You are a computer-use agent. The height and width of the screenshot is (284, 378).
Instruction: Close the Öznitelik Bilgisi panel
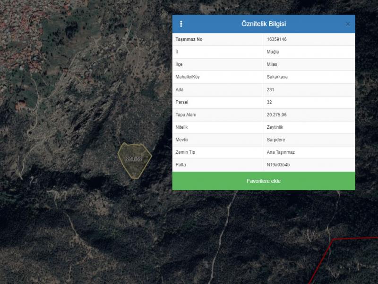tap(348, 24)
